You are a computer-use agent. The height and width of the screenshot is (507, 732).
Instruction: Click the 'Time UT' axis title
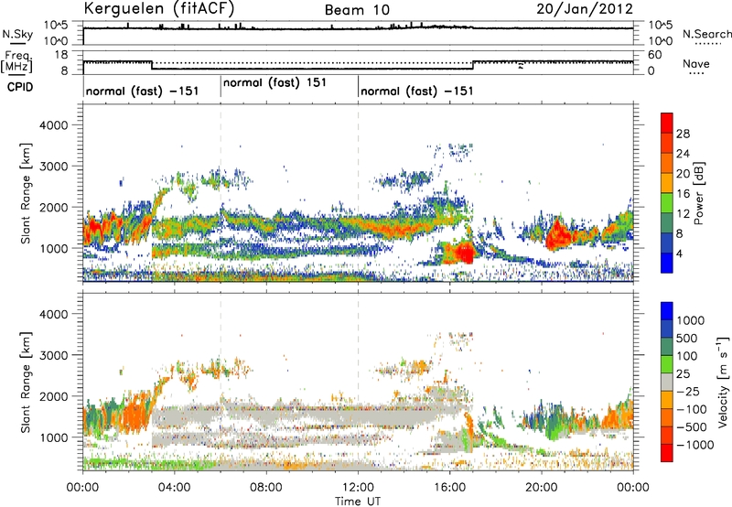click(x=358, y=502)
